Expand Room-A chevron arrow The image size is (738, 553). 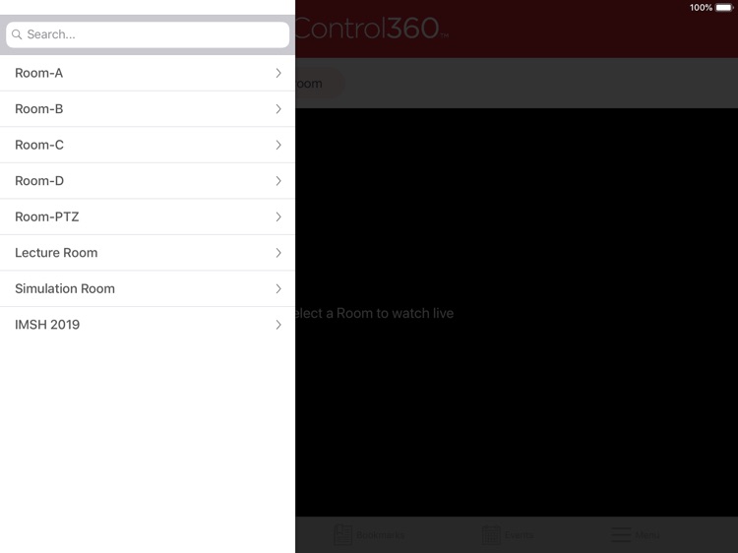click(278, 73)
